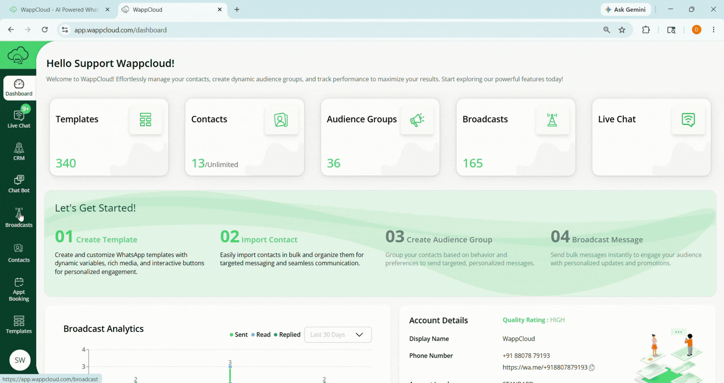Screen dimensions: 724x383
Task: View site information icon in address bar
Action: tap(65, 30)
